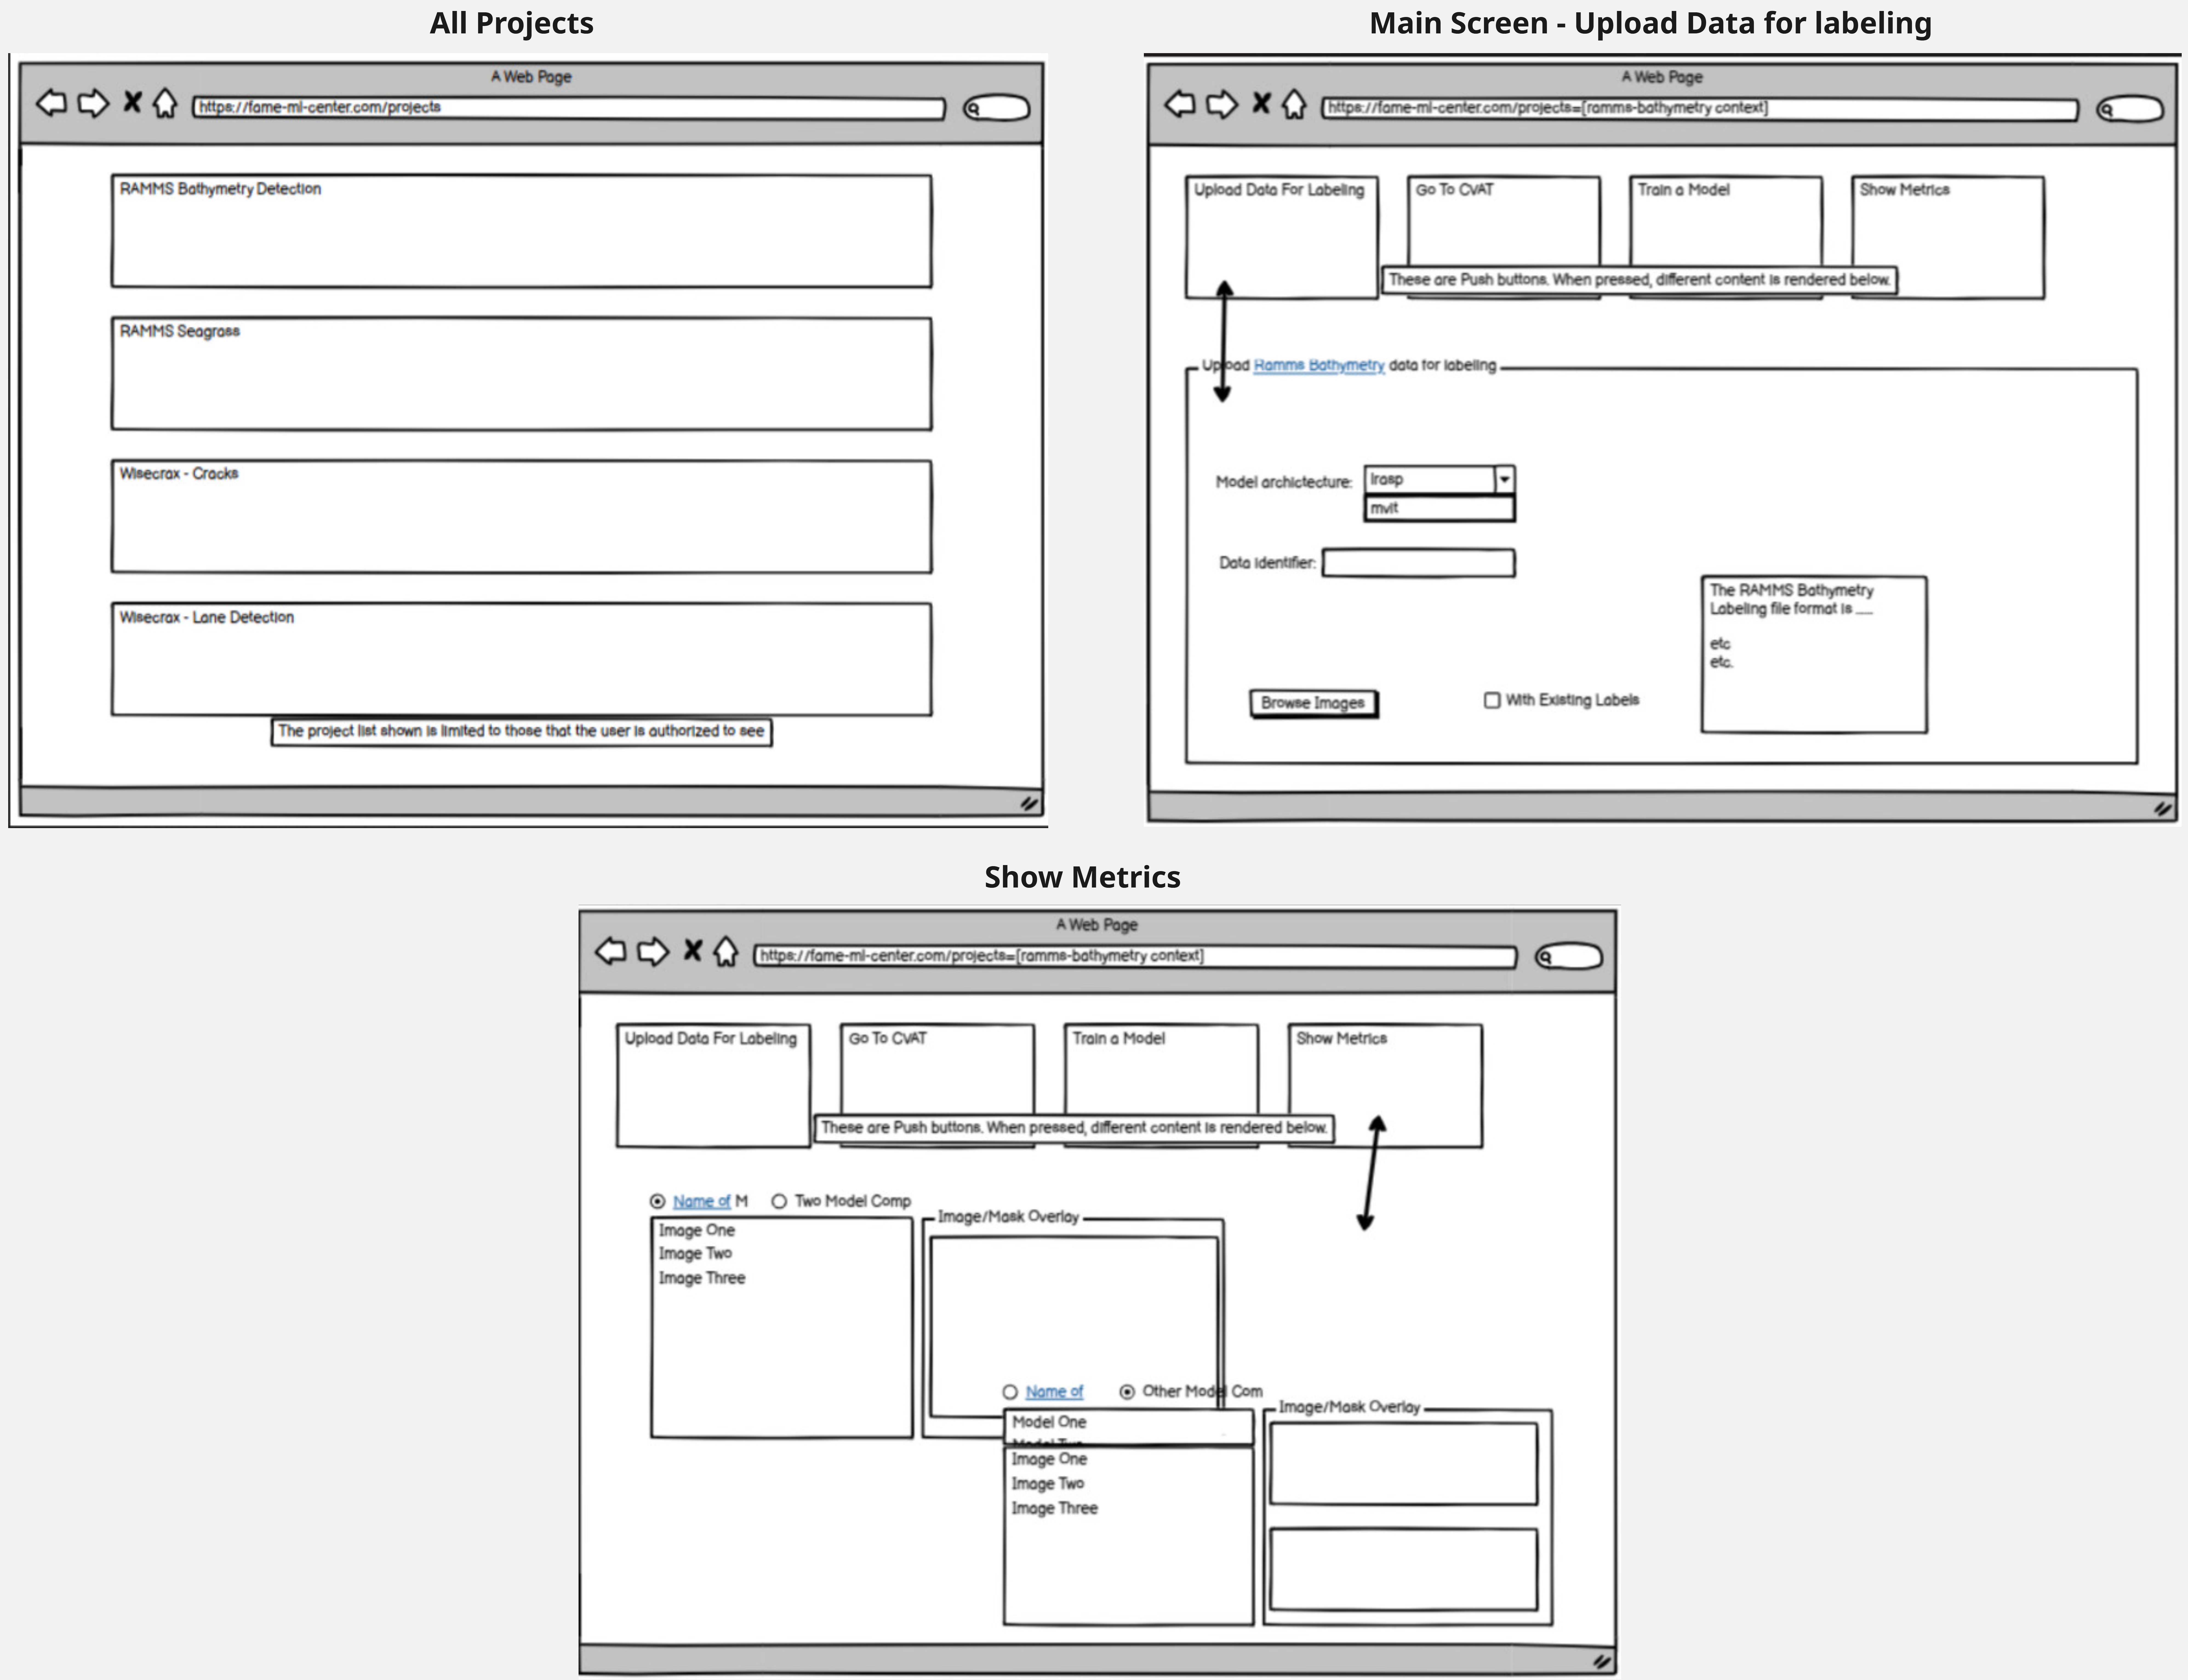Click back arrow in Show Metrics browser
Screen dimensions: 2188x1680
610,951
